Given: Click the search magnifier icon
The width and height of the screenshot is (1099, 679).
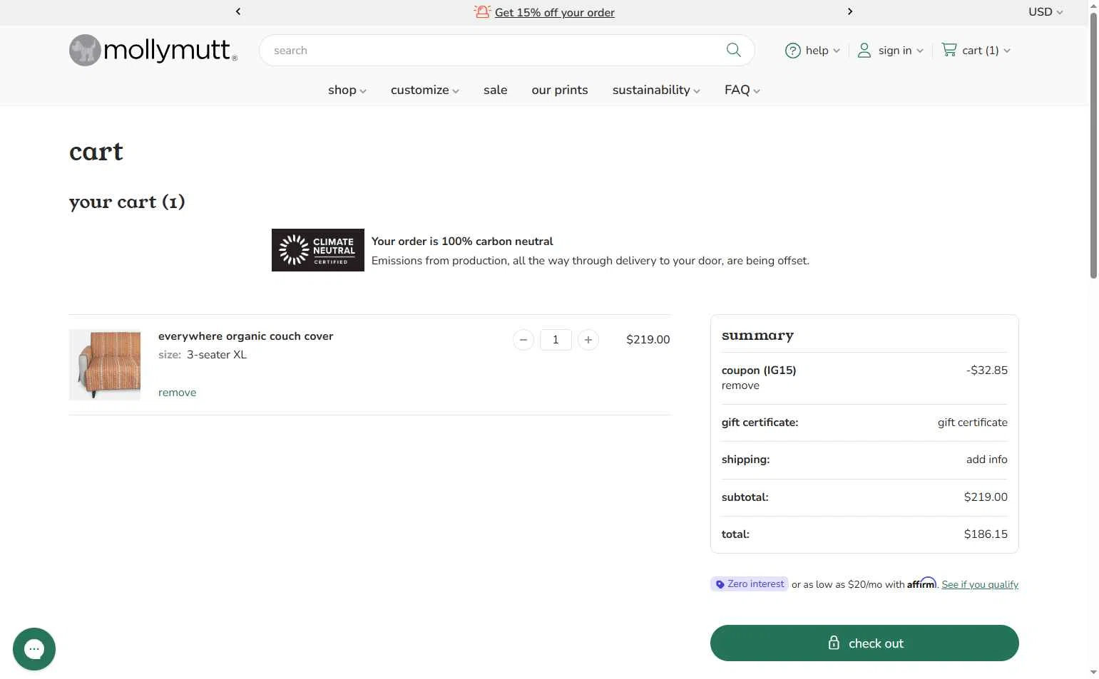Looking at the screenshot, I should click(733, 50).
